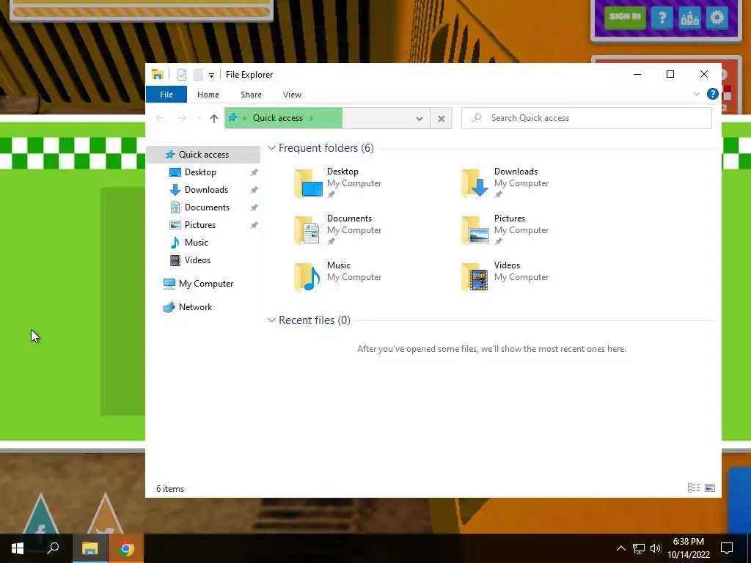Collapse the Frequent folders group
Screen dimensions: 751x563
coord(271,148)
